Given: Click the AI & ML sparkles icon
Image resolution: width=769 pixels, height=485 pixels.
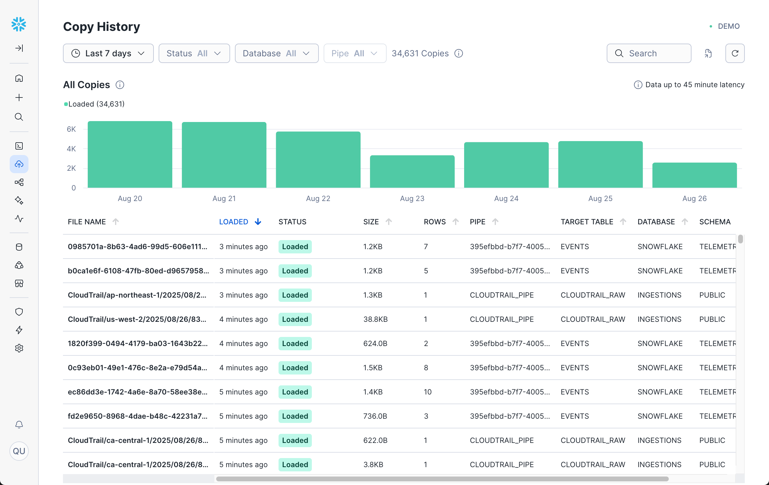Looking at the screenshot, I should pos(19,200).
